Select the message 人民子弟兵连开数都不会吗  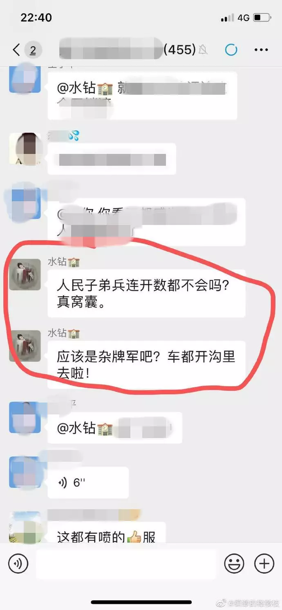(146, 294)
